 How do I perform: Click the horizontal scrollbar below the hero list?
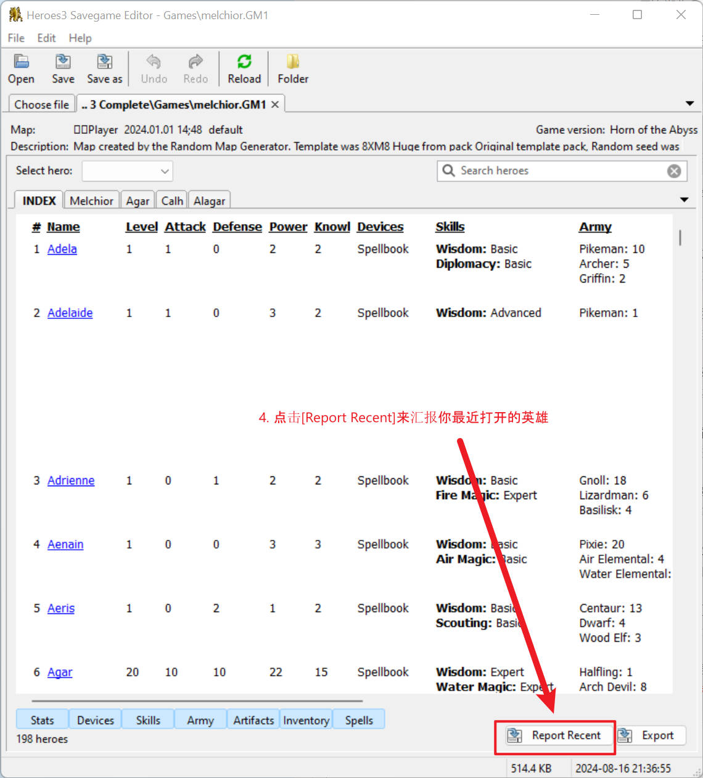[197, 701]
